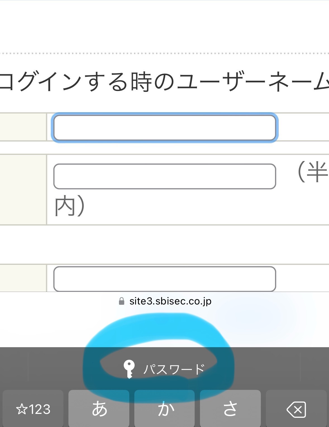The image size is (329, 427).
Task: Tap the あ keyboard key
Action: coord(99,409)
